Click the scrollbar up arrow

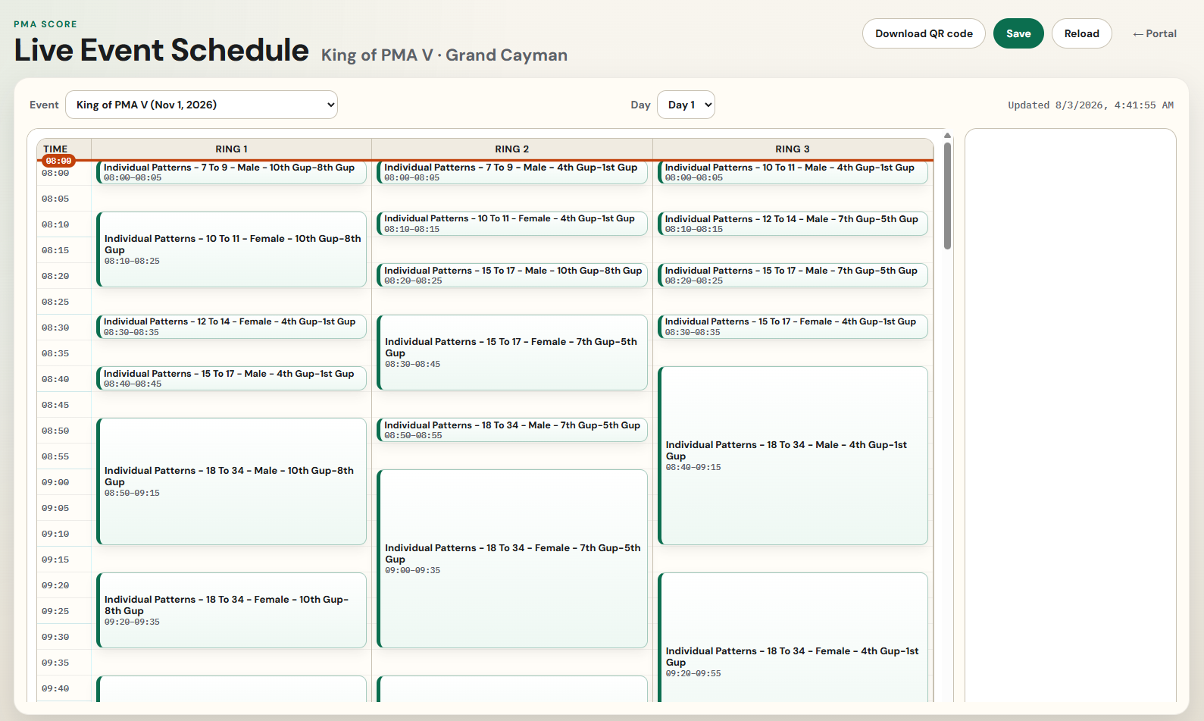(x=947, y=136)
